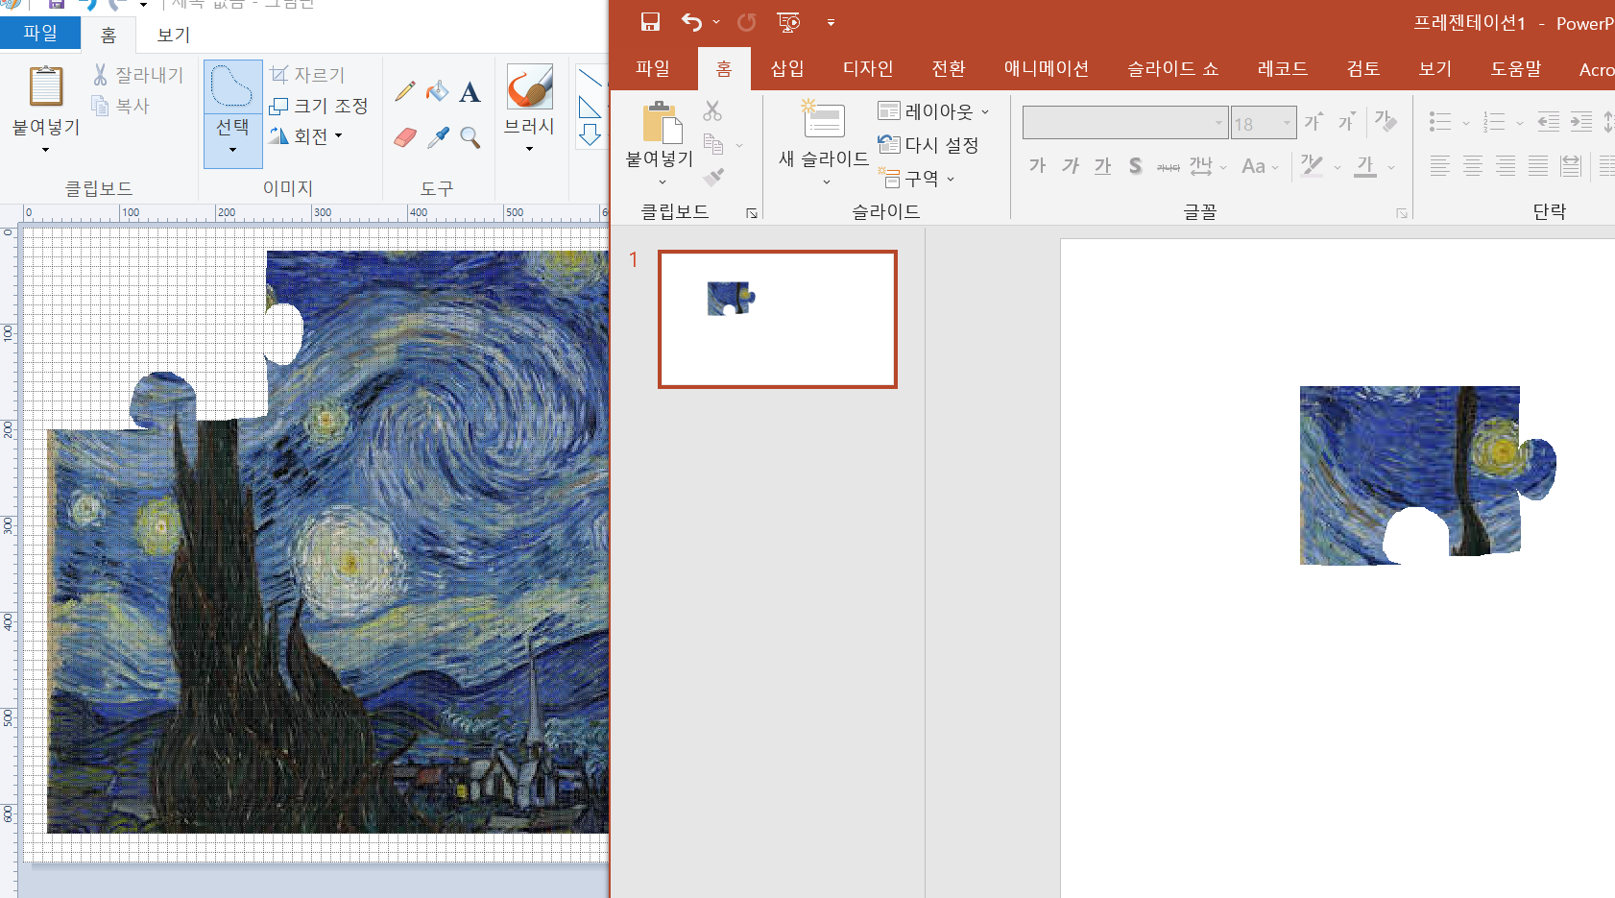Click Reset (다시 설정) slide button

(928, 144)
